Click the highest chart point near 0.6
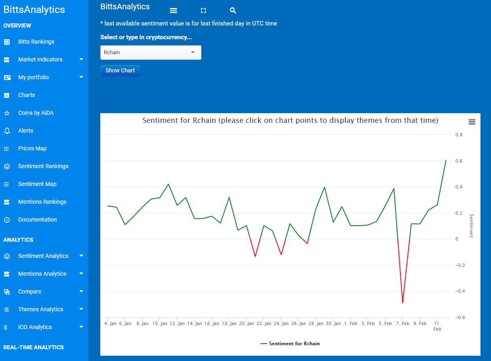 coord(446,160)
